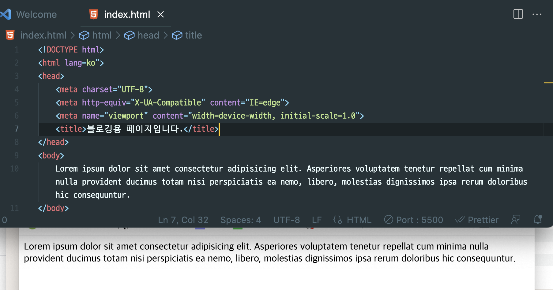Click the Lorem ipsum text in the editor
This screenshot has width=553, height=290.
tap(291, 182)
